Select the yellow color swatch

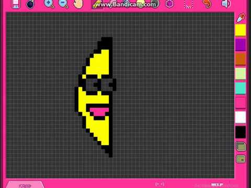pos(241,30)
